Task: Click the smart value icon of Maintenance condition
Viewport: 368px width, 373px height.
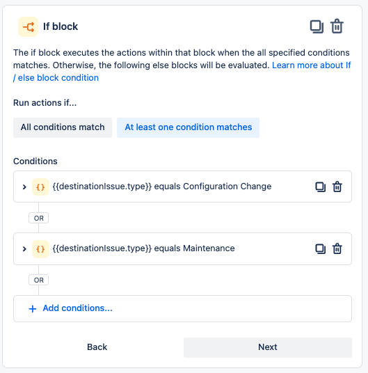Action: tap(40, 249)
